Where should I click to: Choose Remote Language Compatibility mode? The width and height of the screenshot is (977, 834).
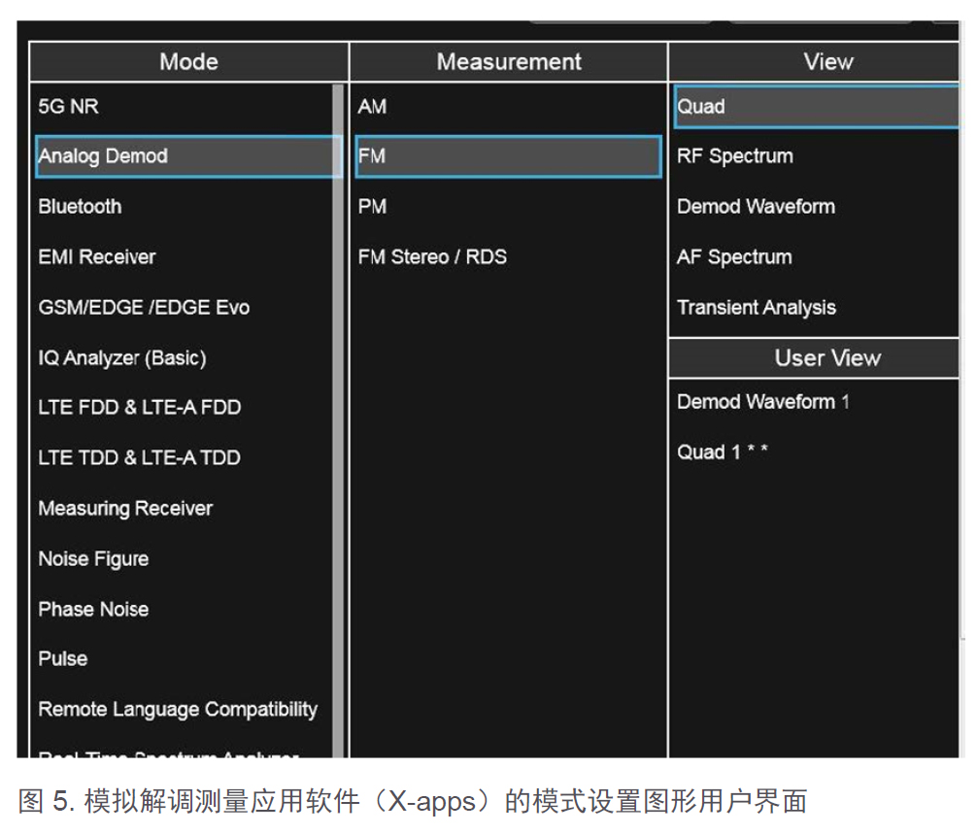(x=178, y=710)
